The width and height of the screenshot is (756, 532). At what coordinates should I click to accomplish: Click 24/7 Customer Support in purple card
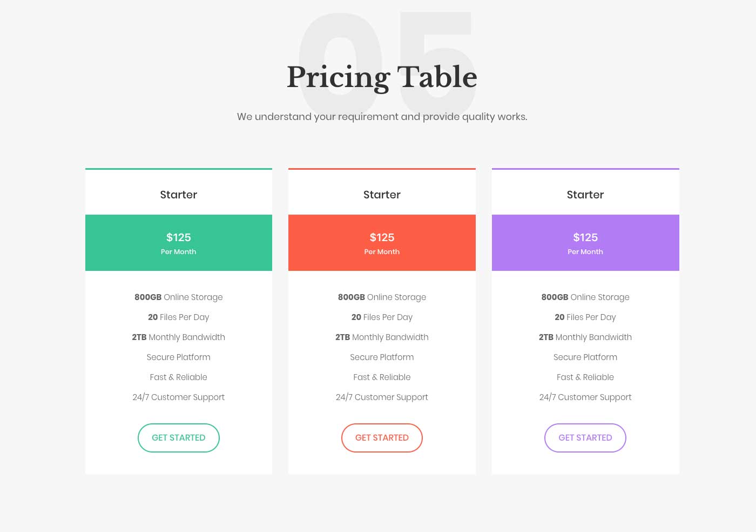(585, 397)
